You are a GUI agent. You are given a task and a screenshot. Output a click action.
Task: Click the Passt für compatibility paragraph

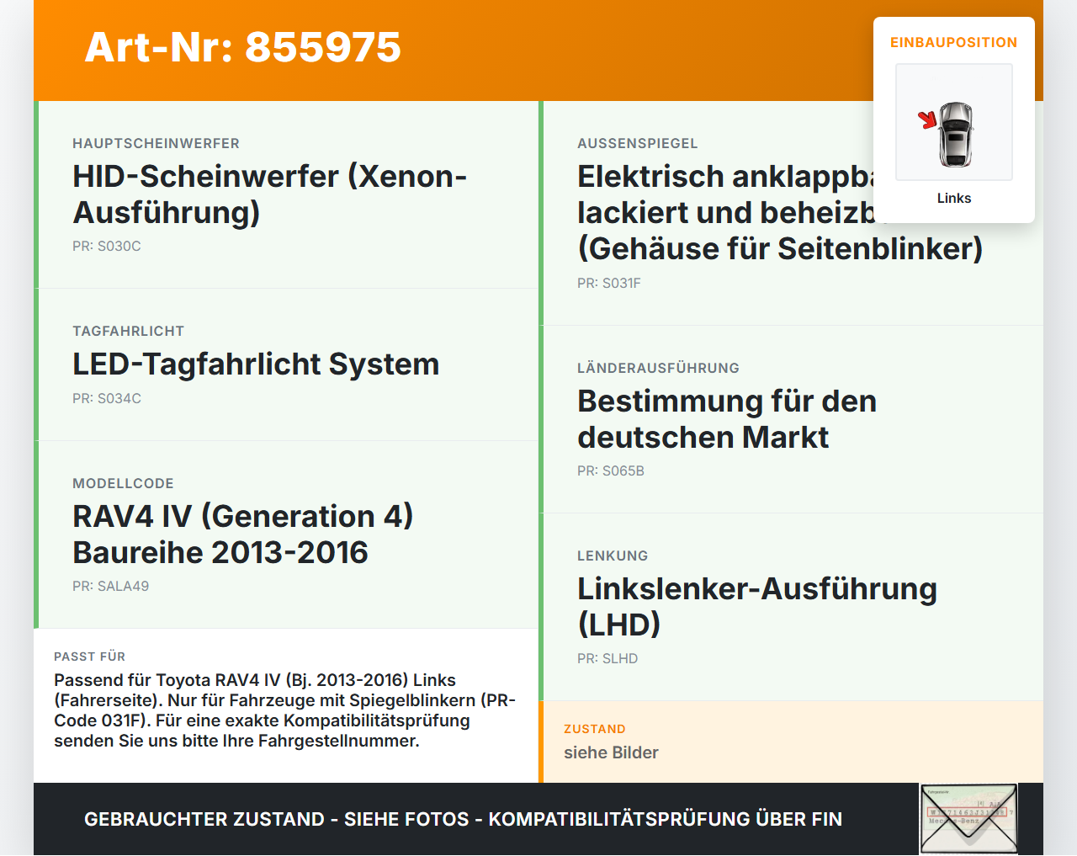point(285,710)
